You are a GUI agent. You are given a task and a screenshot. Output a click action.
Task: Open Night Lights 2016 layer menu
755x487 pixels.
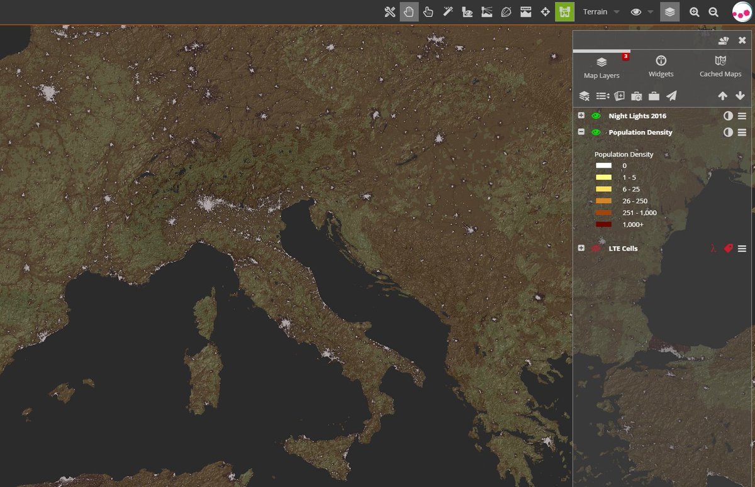point(742,116)
